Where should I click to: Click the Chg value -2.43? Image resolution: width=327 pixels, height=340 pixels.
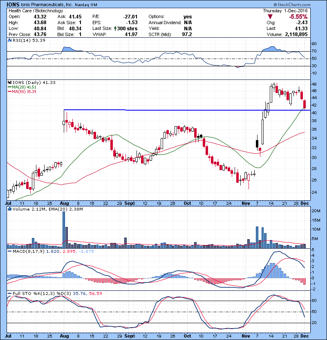pyautogui.click(x=302, y=23)
